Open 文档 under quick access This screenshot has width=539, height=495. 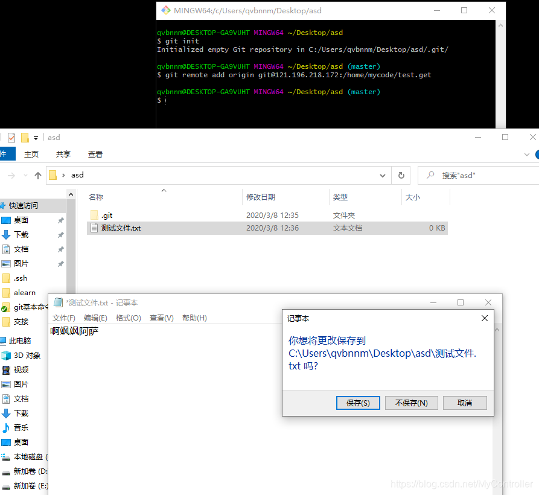(21, 249)
